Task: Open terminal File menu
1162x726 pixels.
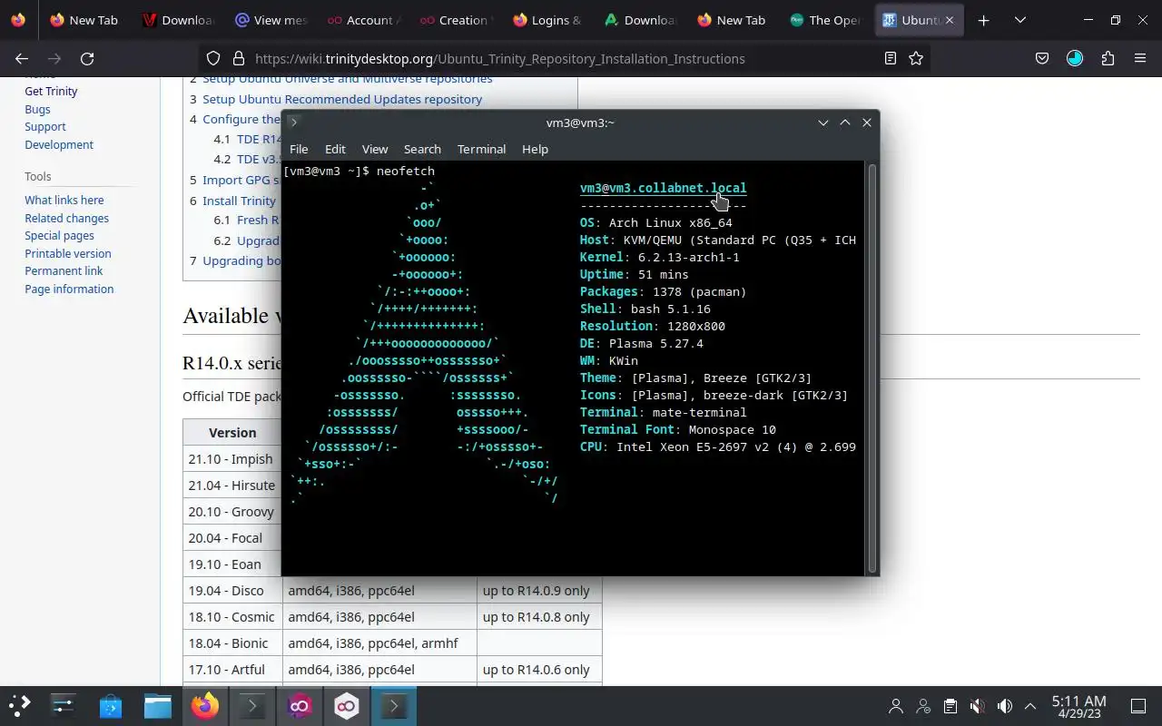Action: pyautogui.click(x=299, y=149)
